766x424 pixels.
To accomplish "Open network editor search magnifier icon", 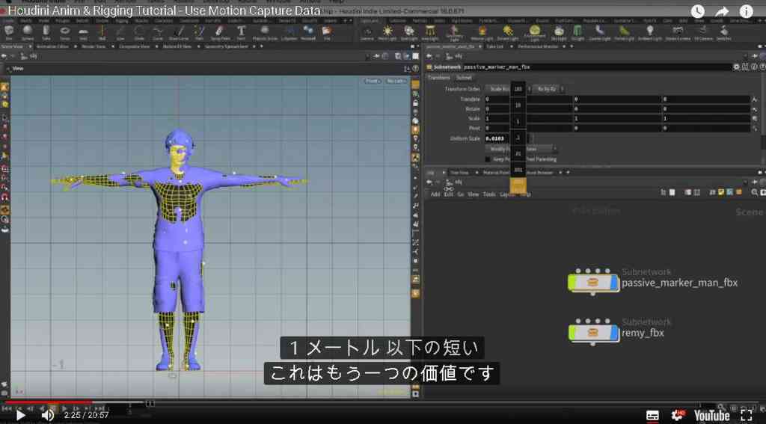I will 755,193.
